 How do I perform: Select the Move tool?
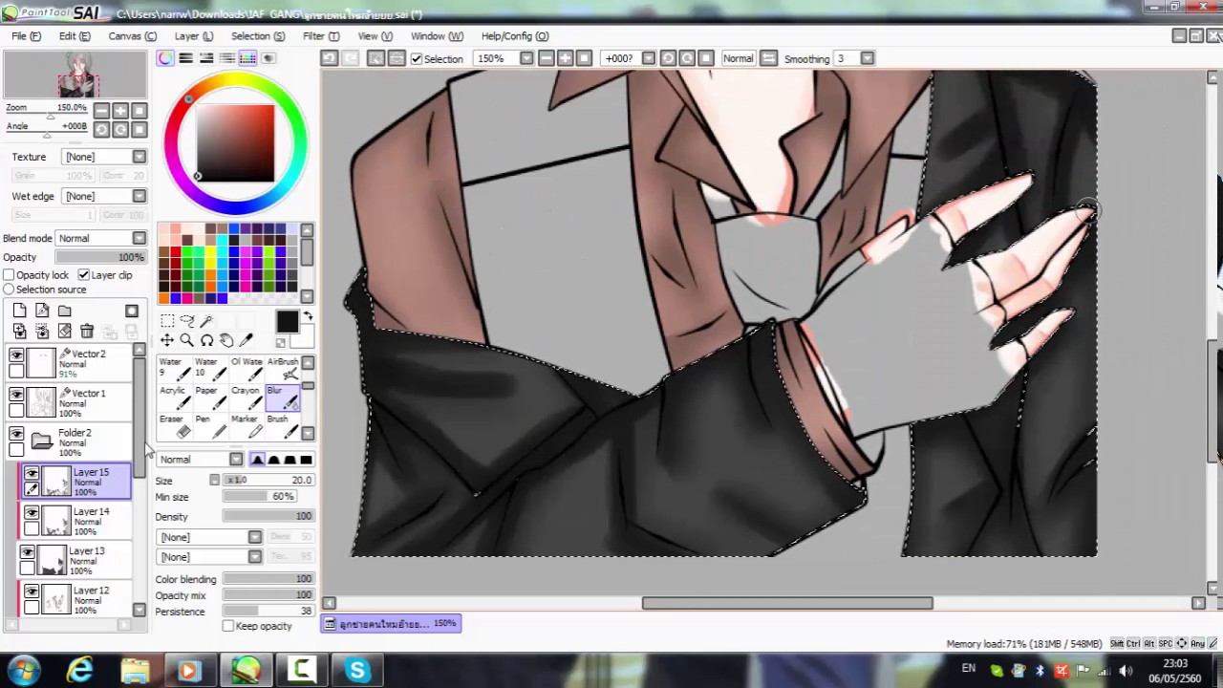(x=167, y=340)
